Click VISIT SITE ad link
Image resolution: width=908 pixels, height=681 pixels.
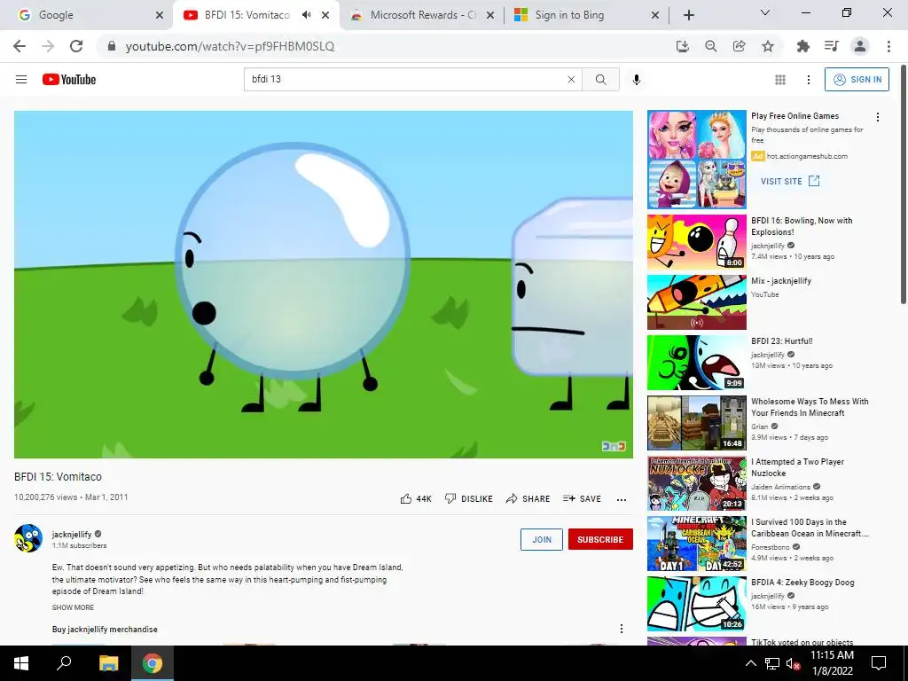click(x=790, y=181)
